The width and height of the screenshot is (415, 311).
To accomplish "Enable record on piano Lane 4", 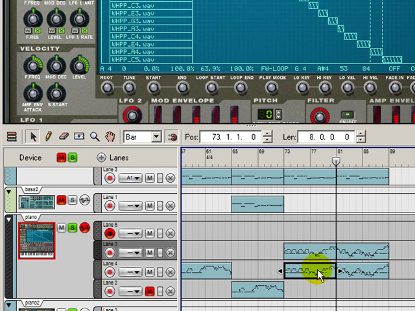I will point(110,272).
